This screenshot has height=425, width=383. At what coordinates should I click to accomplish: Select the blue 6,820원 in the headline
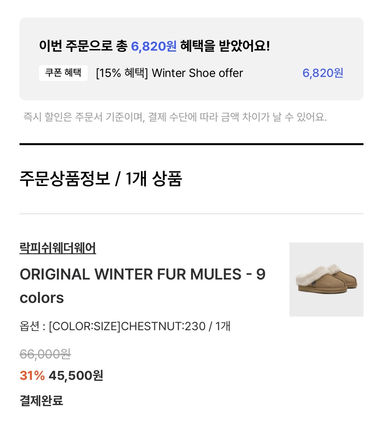(154, 46)
